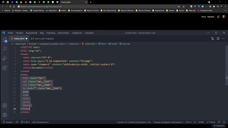The image size is (228, 128).
Task: Click the feedback icon in status bar
Action: [x=219, y=122]
